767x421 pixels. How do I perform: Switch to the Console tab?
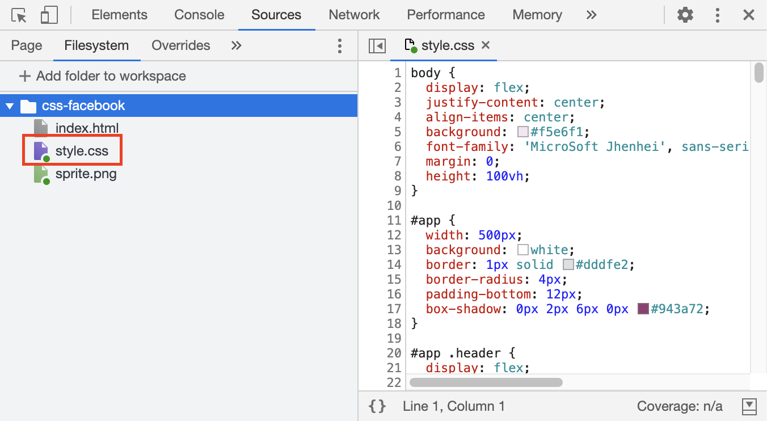pyautogui.click(x=199, y=15)
